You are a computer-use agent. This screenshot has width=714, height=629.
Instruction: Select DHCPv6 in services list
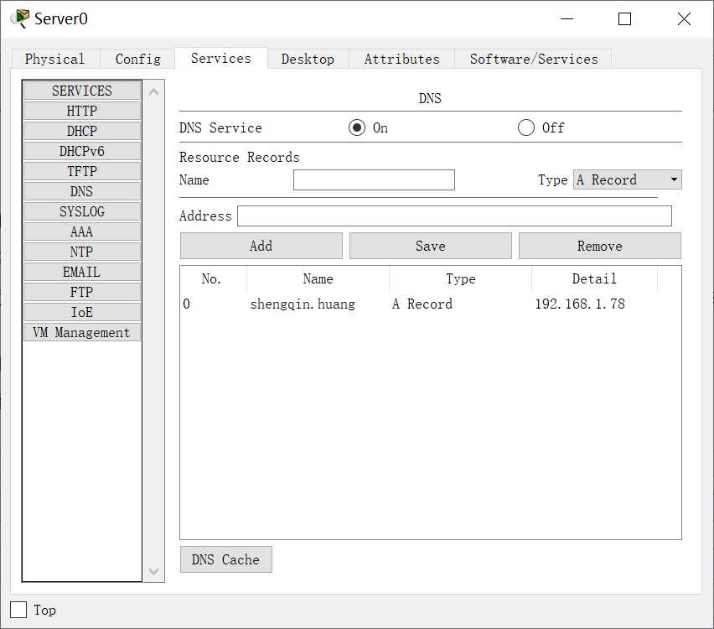82,151
